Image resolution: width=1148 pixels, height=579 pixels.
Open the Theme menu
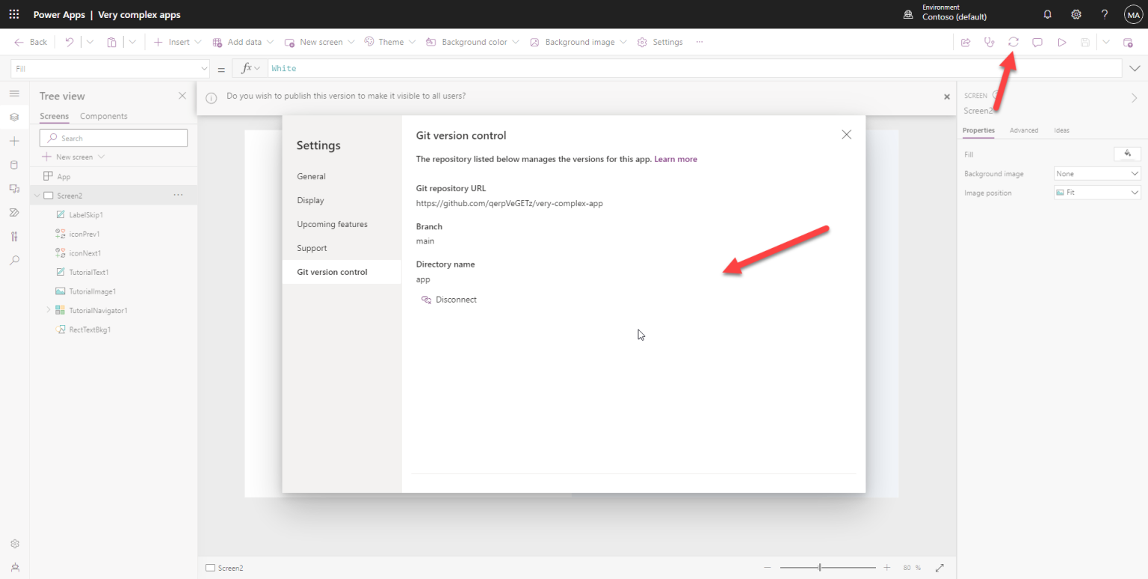(389, 42)
